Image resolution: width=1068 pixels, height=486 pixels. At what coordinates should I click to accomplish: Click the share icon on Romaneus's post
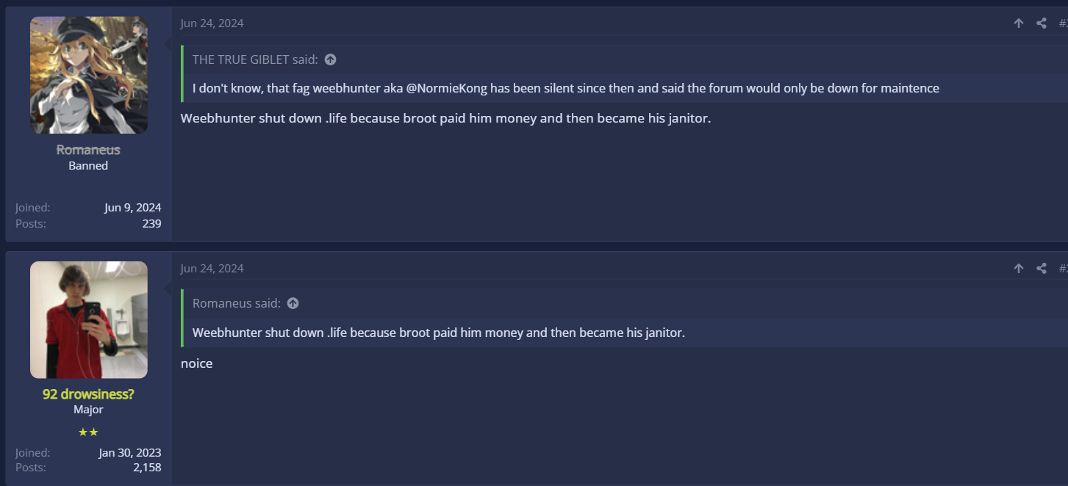click(1042, 23)
